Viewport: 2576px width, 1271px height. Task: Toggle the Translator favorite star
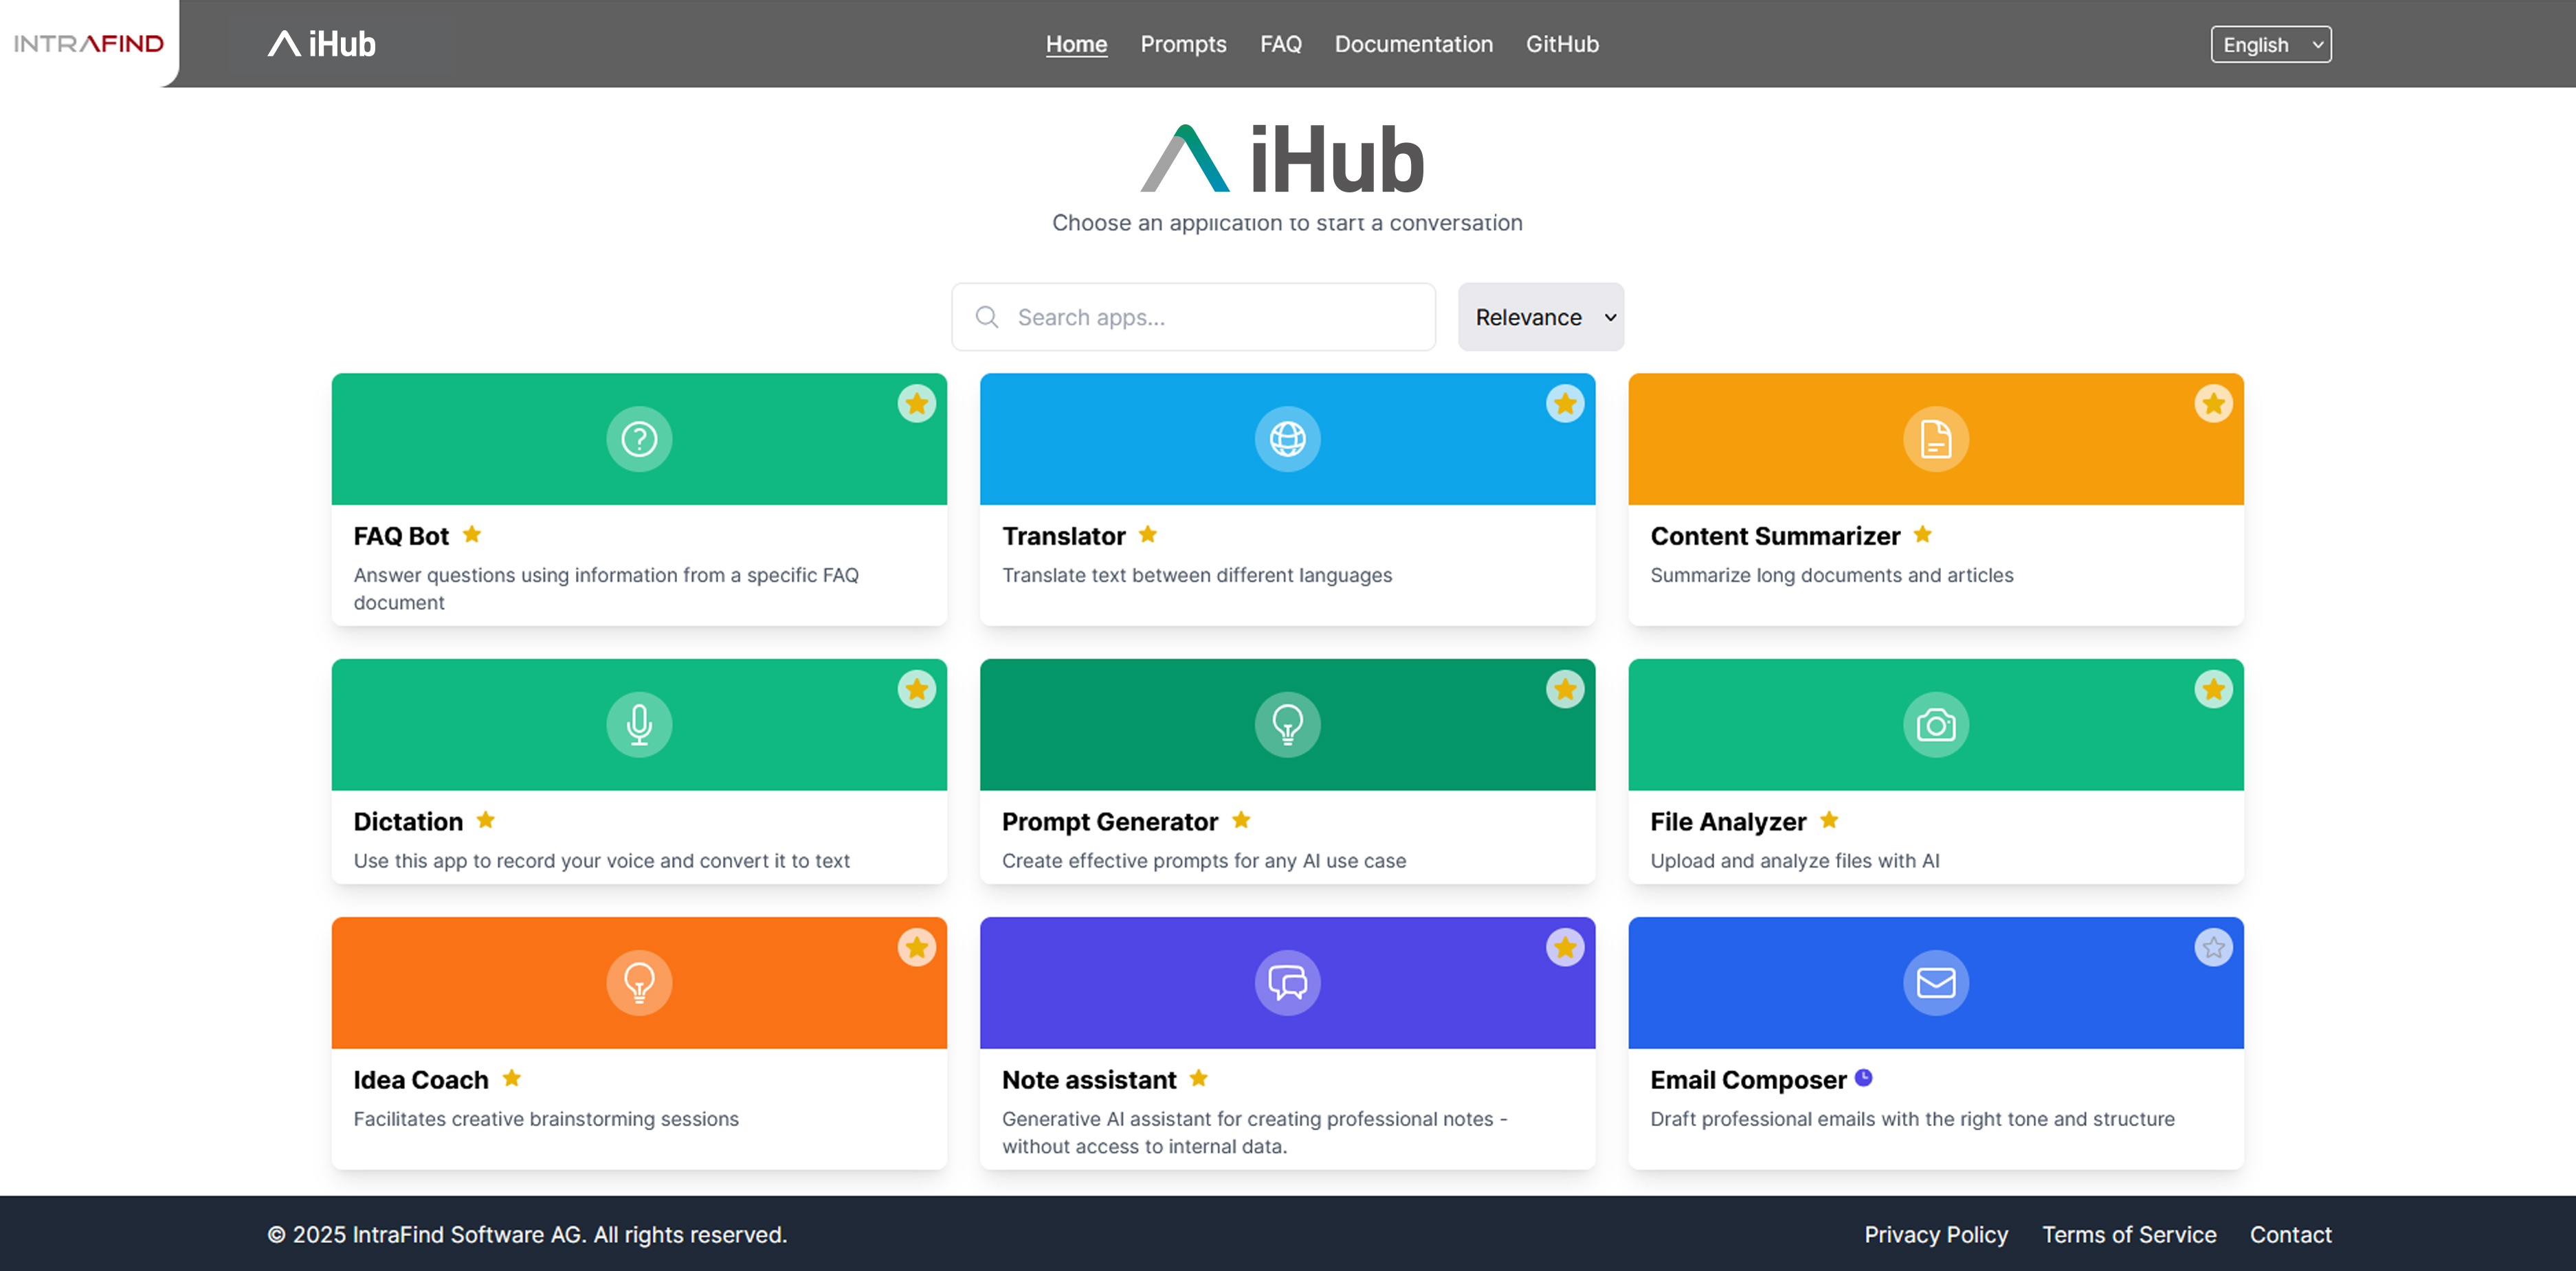[x=1564, y=404]
